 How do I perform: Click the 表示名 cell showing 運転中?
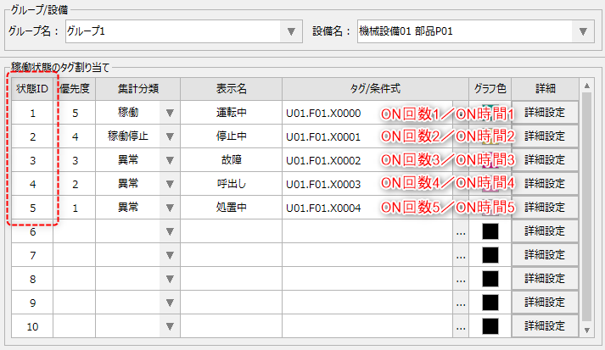click(231, 113)
